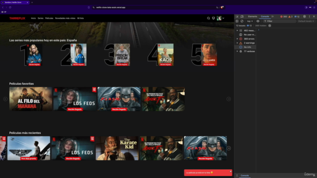Open Novedades más vistas page
Screen dimensions: 317x178
pos(65,18)
